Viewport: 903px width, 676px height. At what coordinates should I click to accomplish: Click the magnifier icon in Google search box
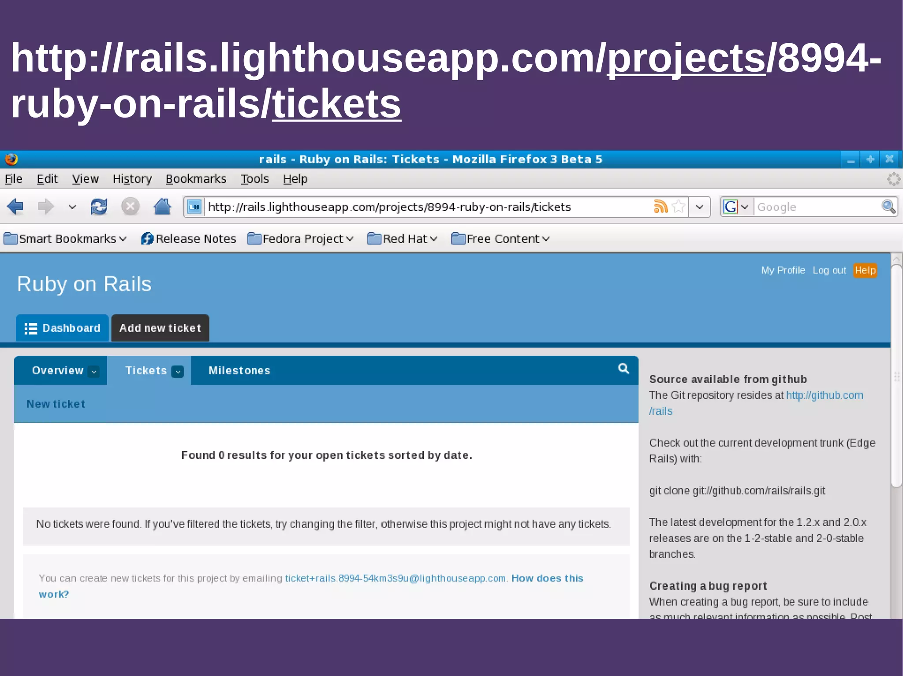[888, 206]
